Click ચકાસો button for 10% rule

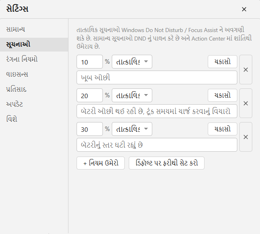click(x=222, y=62)
